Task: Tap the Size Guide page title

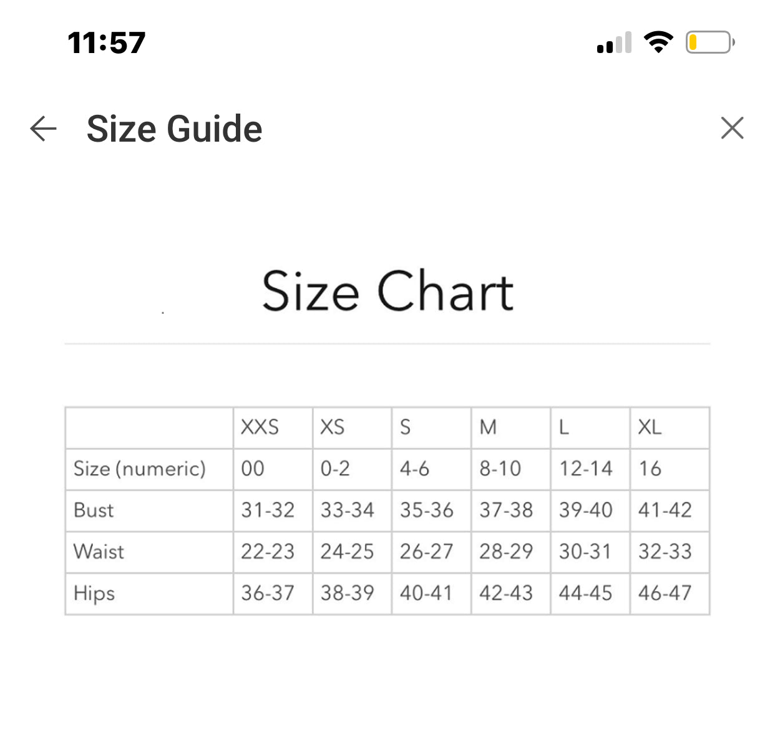Action: 174,129
